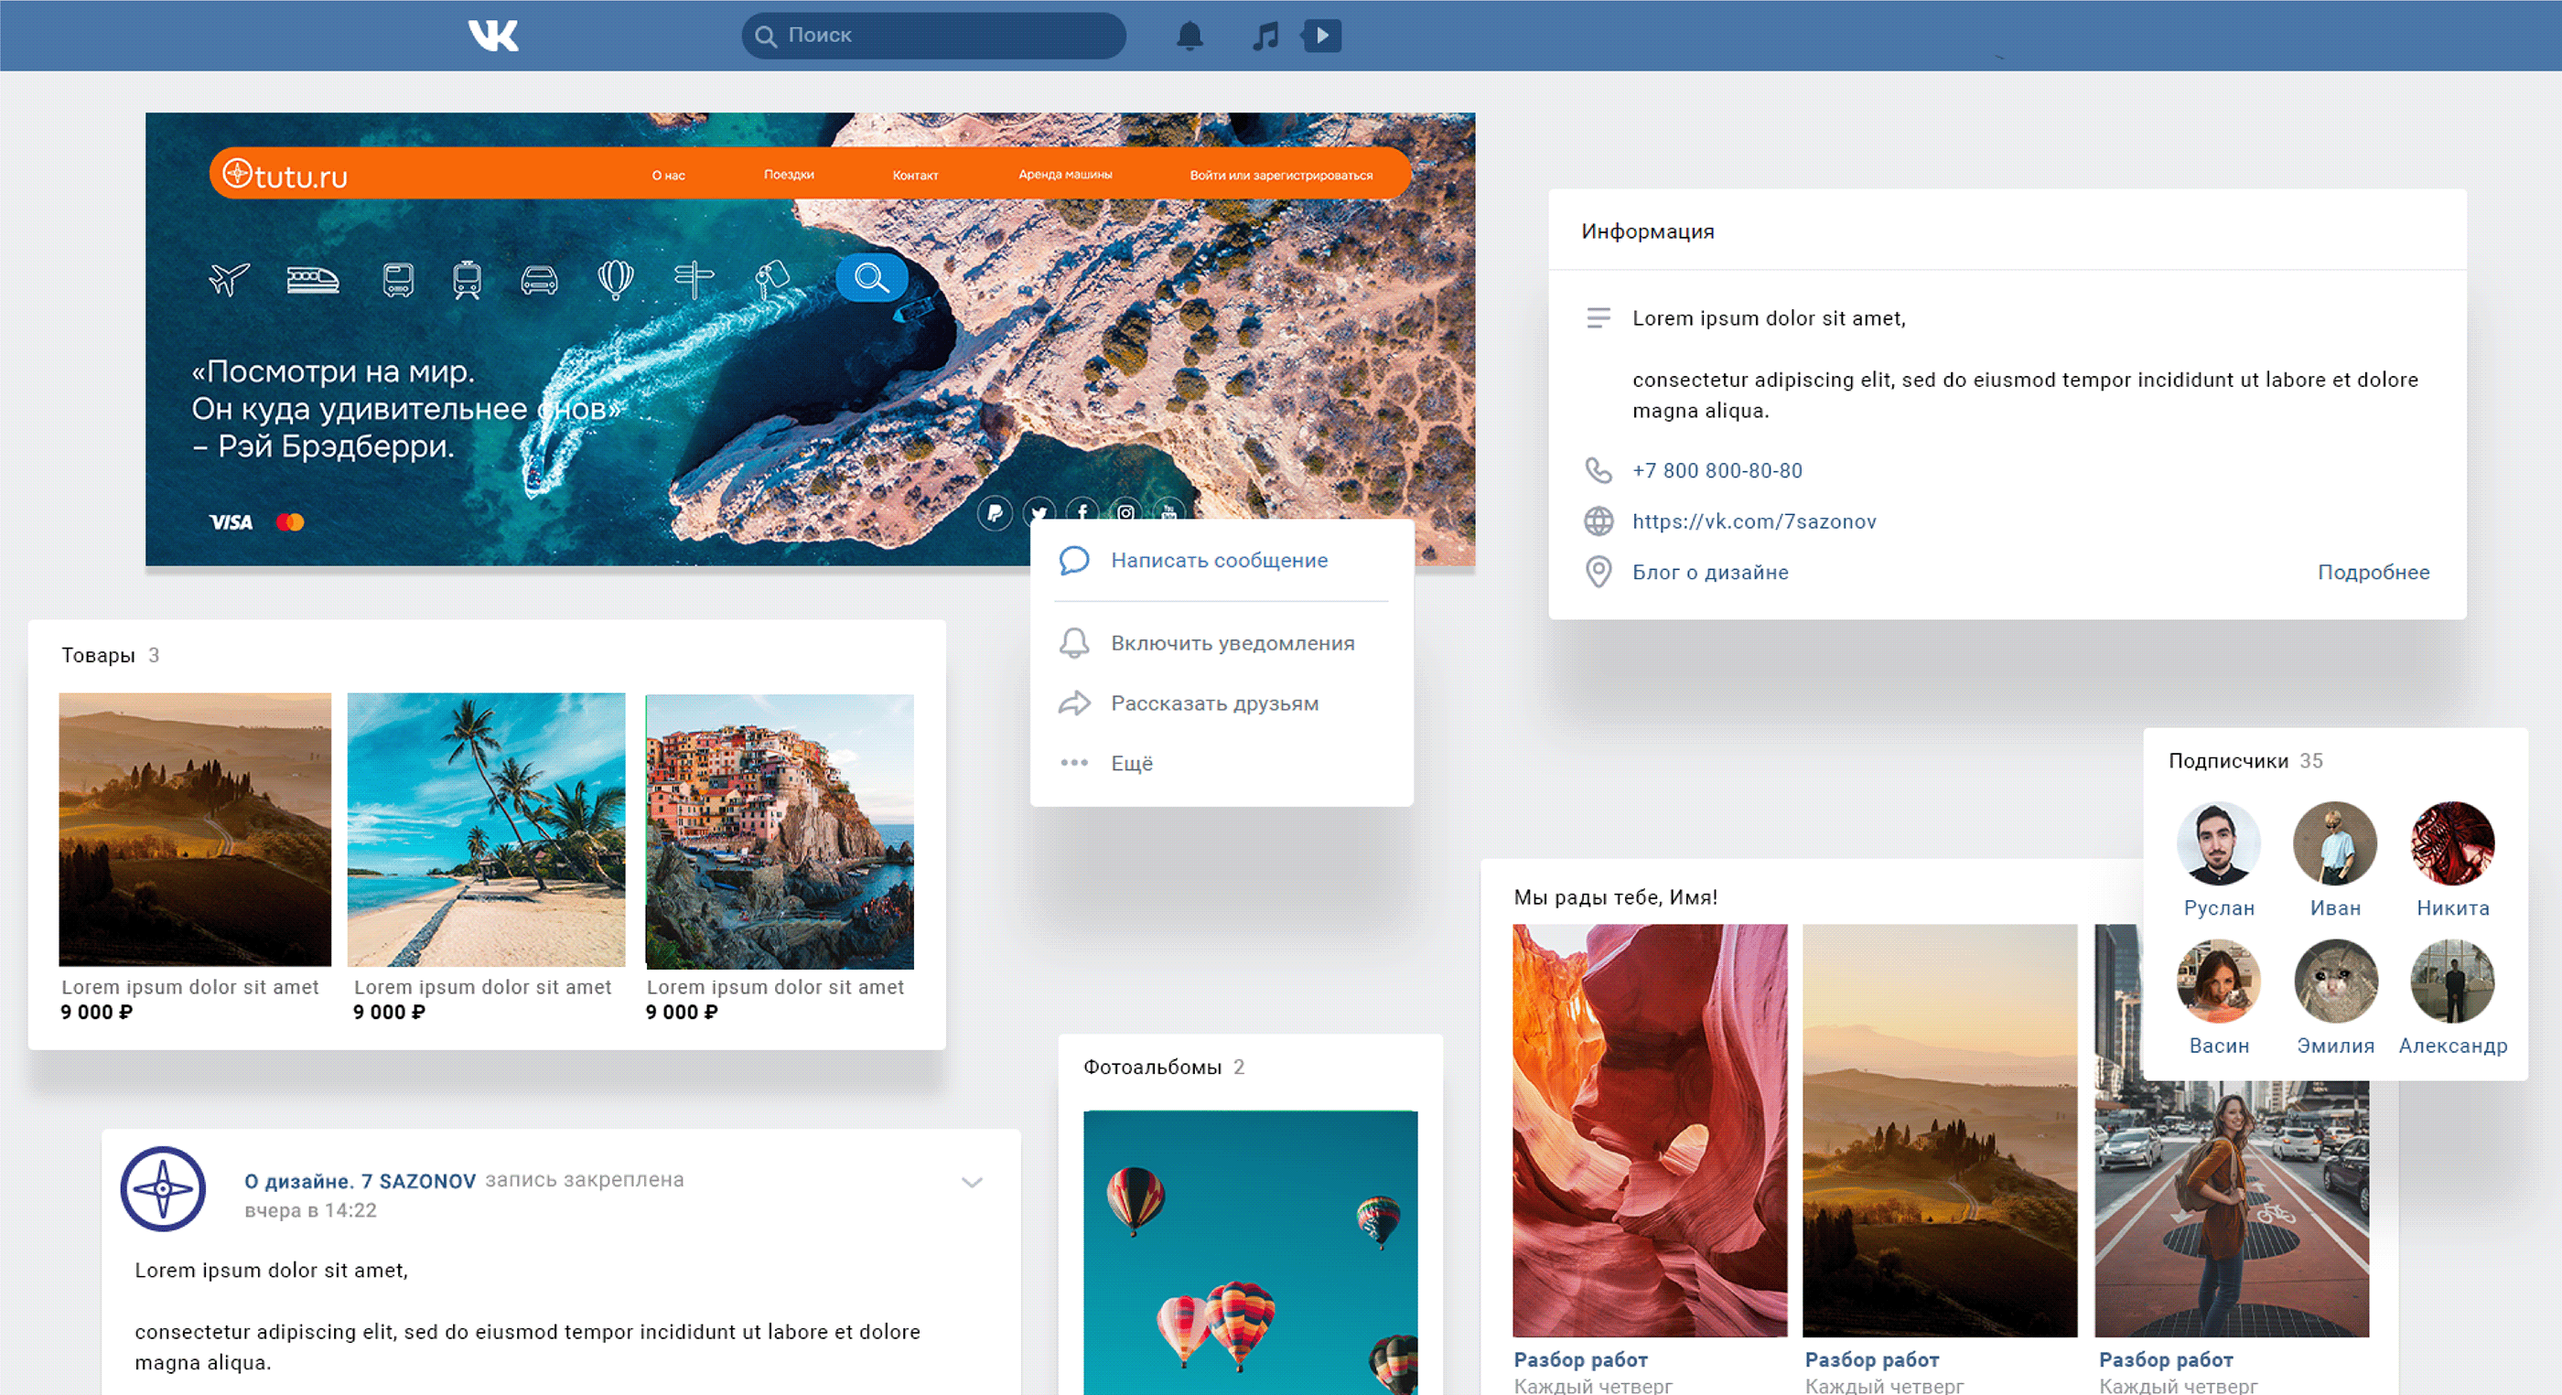Open the phone number +7 800 800-80-80
This screenshot has width=2562, height=1395.
1717,470
